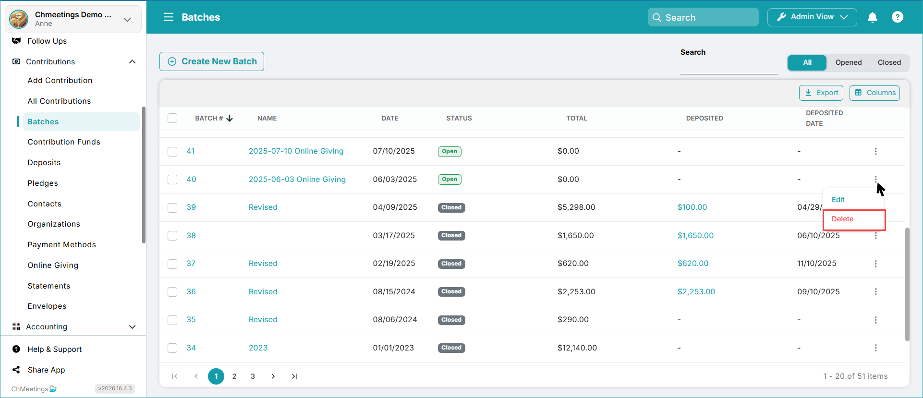Image resolution: width=923 pixels, height=398 pixels.
Task: Click the search magnifier icon in header
Action: tap(657, 17)
